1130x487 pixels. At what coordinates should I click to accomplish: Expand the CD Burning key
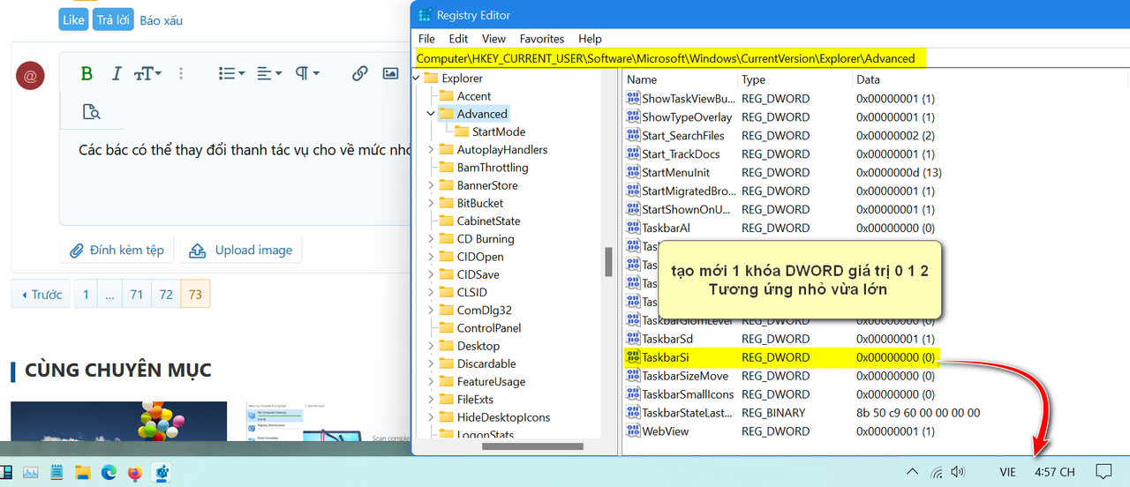pos(431,239)
